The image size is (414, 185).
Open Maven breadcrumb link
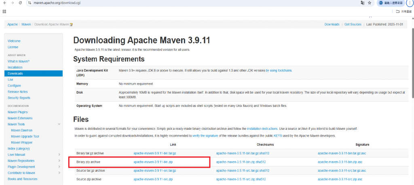(26, 24)
